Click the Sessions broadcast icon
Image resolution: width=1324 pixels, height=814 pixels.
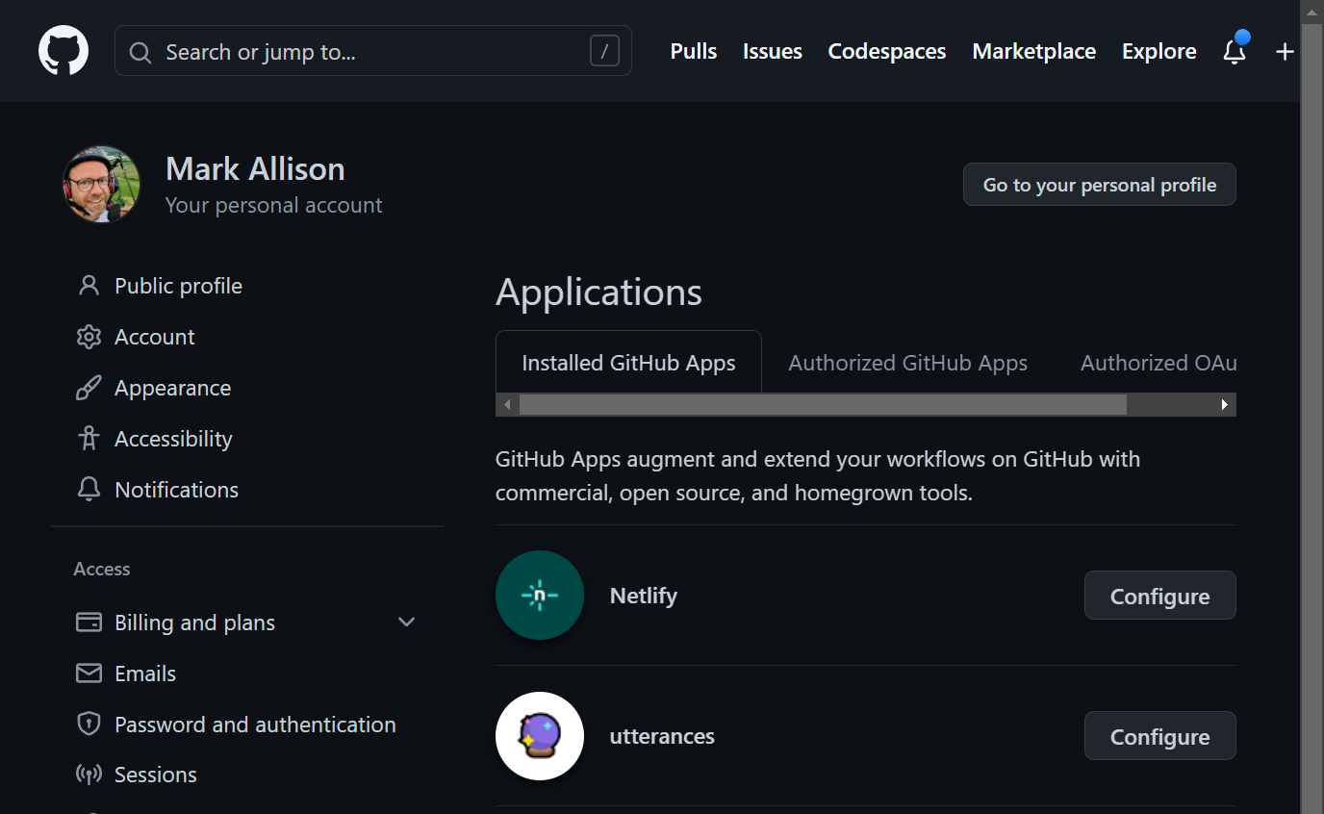click(x=89, y=775)
